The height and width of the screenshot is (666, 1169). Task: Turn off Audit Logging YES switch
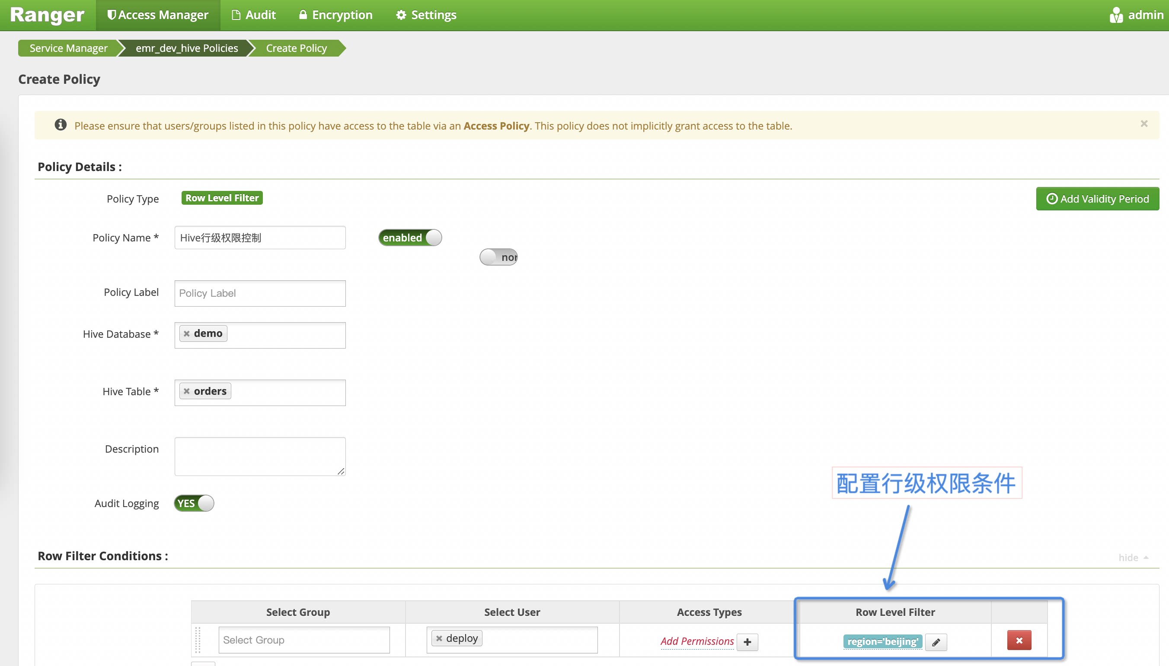pyautogui.click(x=194, y=503)
